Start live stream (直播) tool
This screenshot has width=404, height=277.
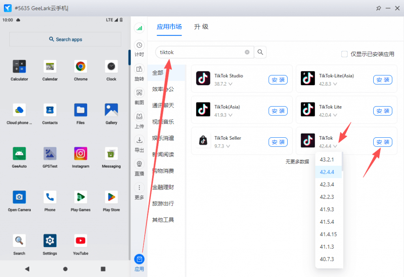139,164
